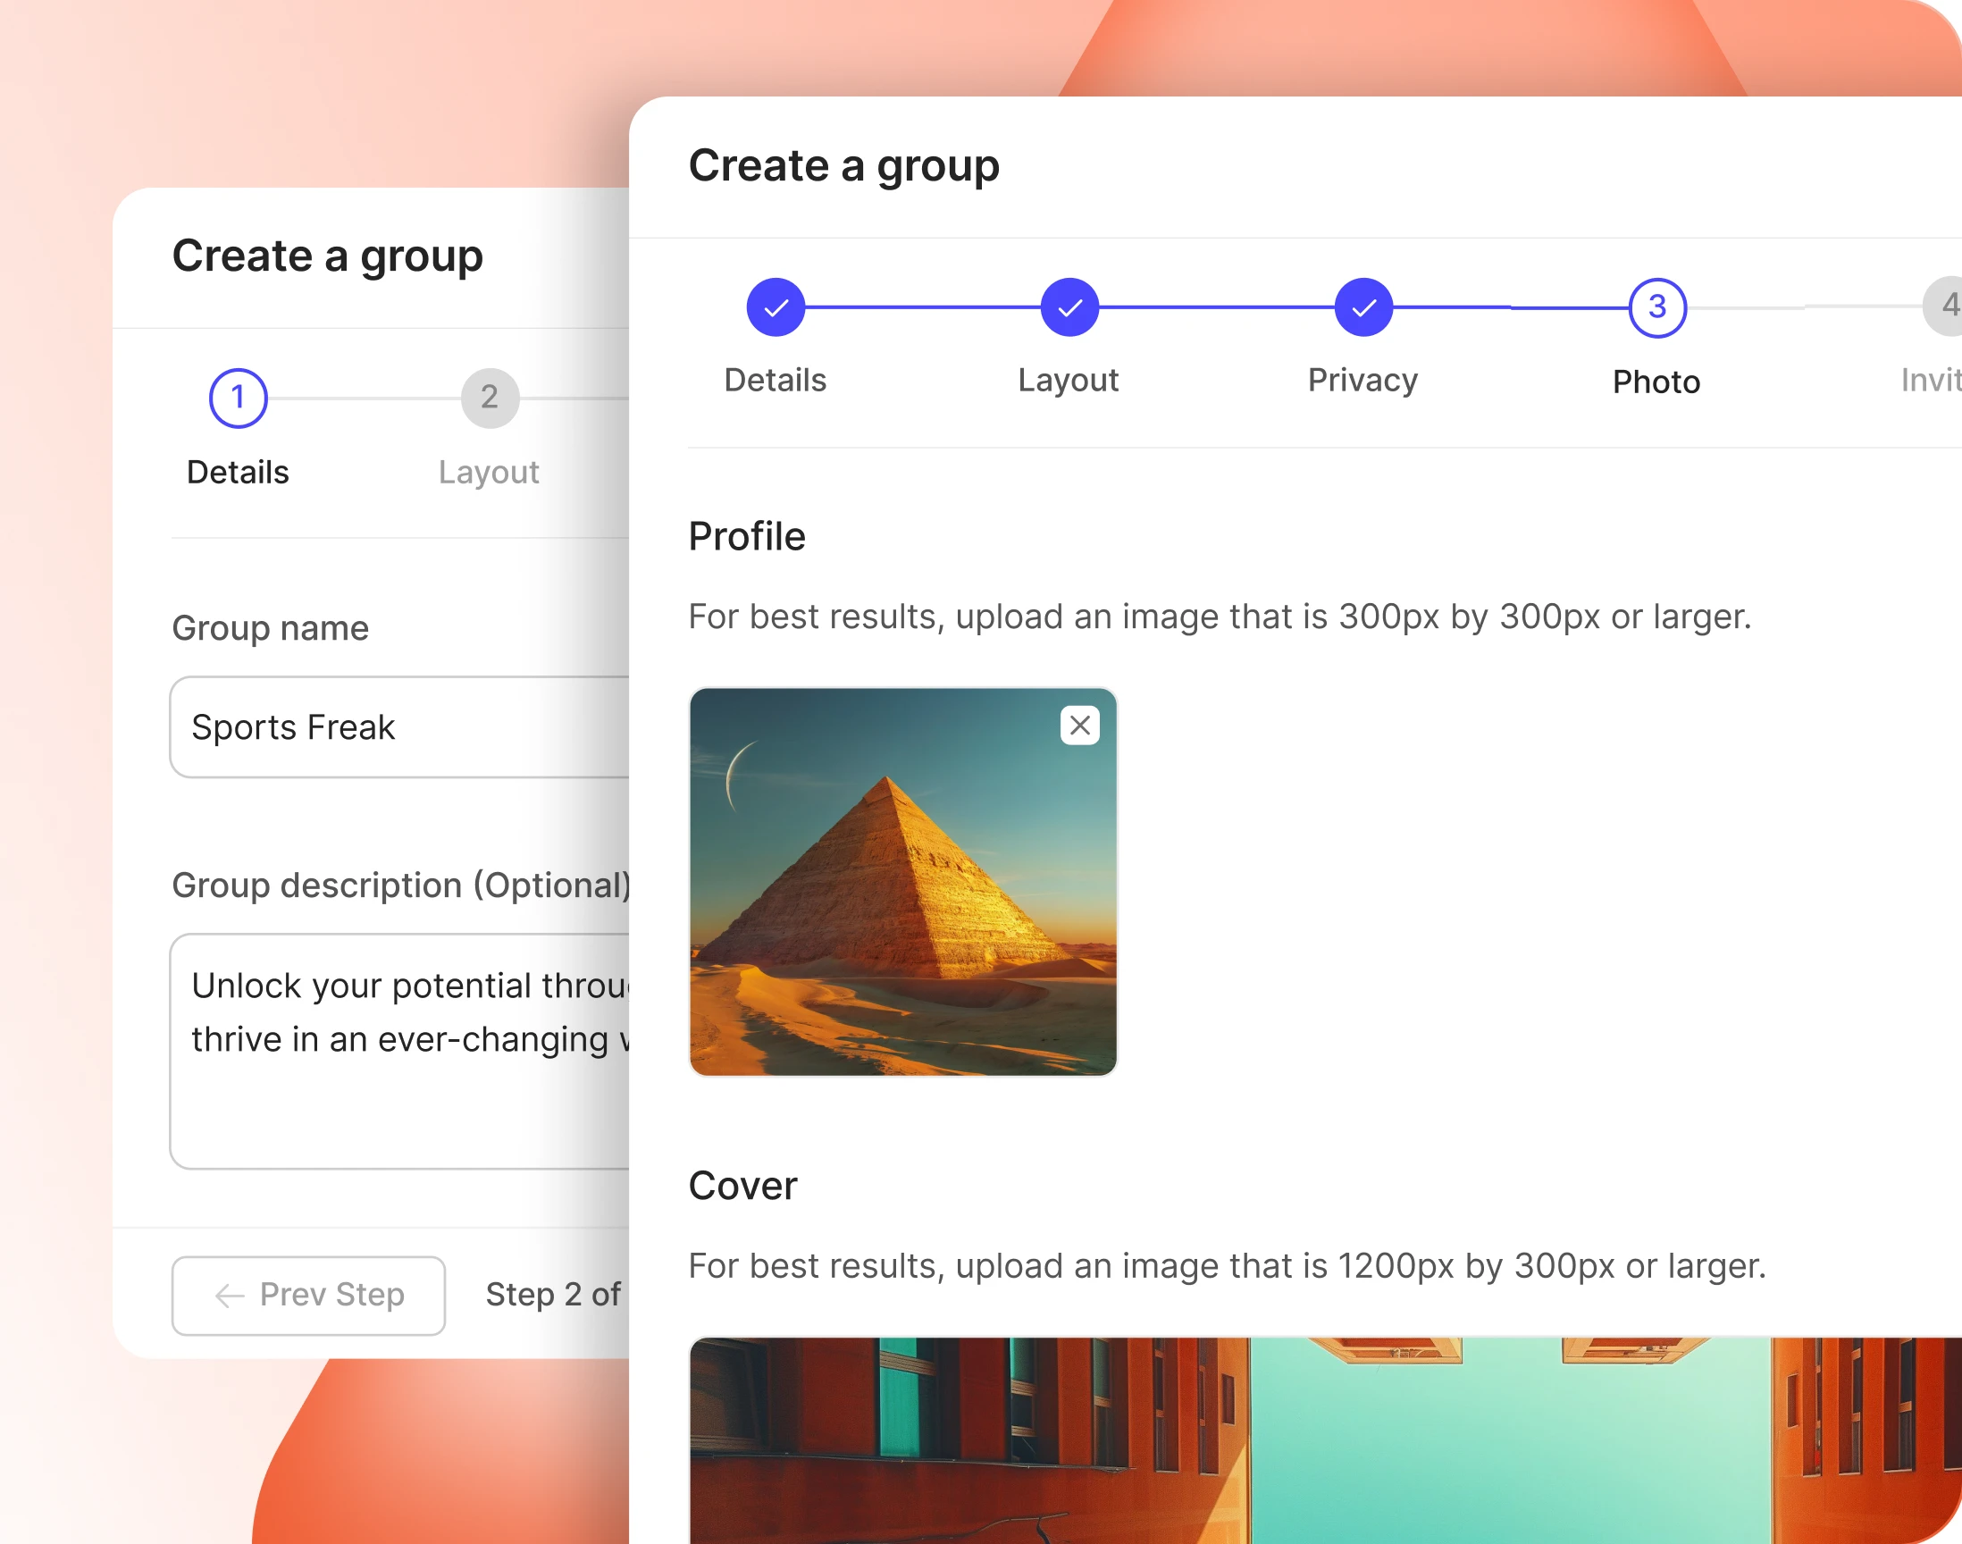This screenshot has height=1544, width=1962.
Task: Click the Group name input field
Action: [399, 726]
